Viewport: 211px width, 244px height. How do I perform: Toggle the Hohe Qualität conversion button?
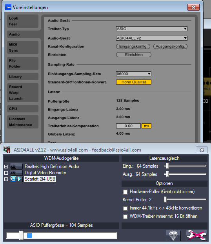point(134,82)
